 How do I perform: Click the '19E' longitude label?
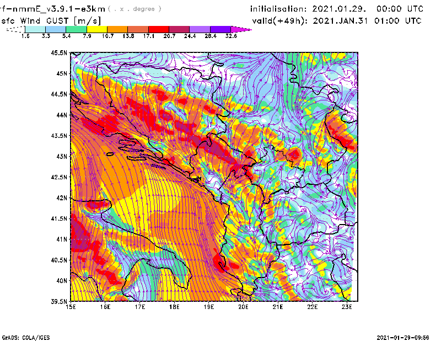click(x=209, y=307)
